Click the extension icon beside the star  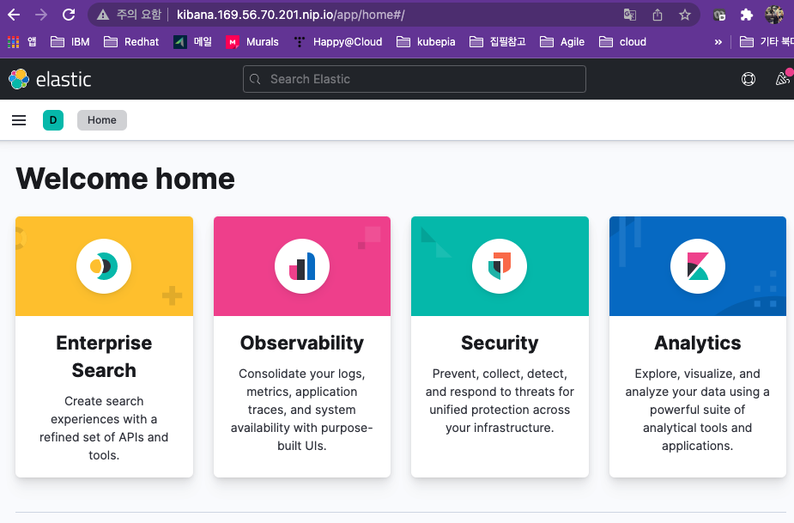click(x=719, y=15)
